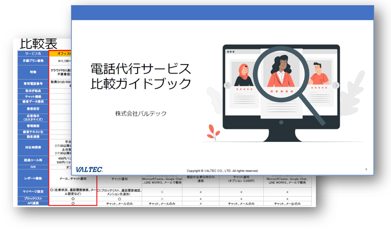Select the 専用電話番号 row label

pos(33,83)
